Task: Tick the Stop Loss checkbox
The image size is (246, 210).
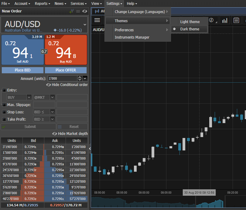Action: [4, 112]
